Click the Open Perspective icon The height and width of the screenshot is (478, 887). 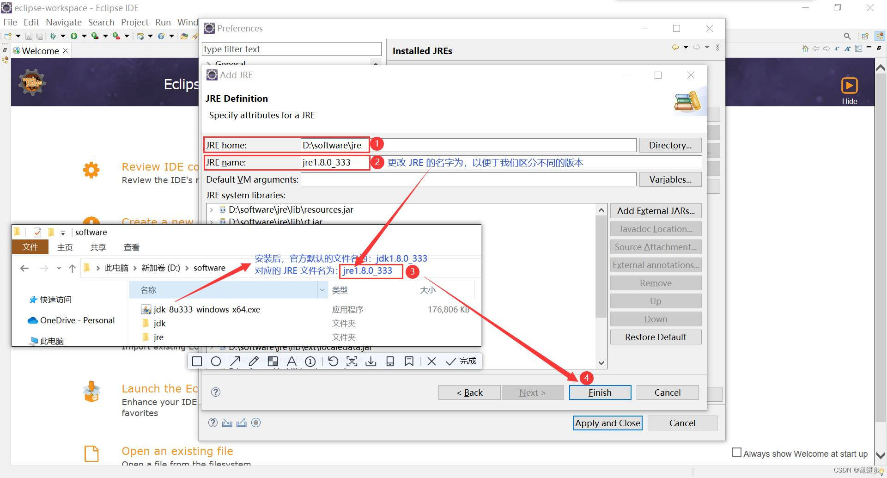(x=865, y=36)
